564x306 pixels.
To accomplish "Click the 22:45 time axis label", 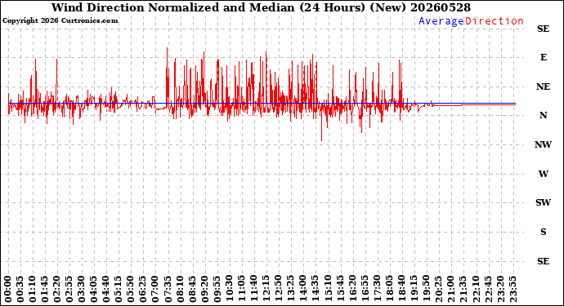I will 488,289.
